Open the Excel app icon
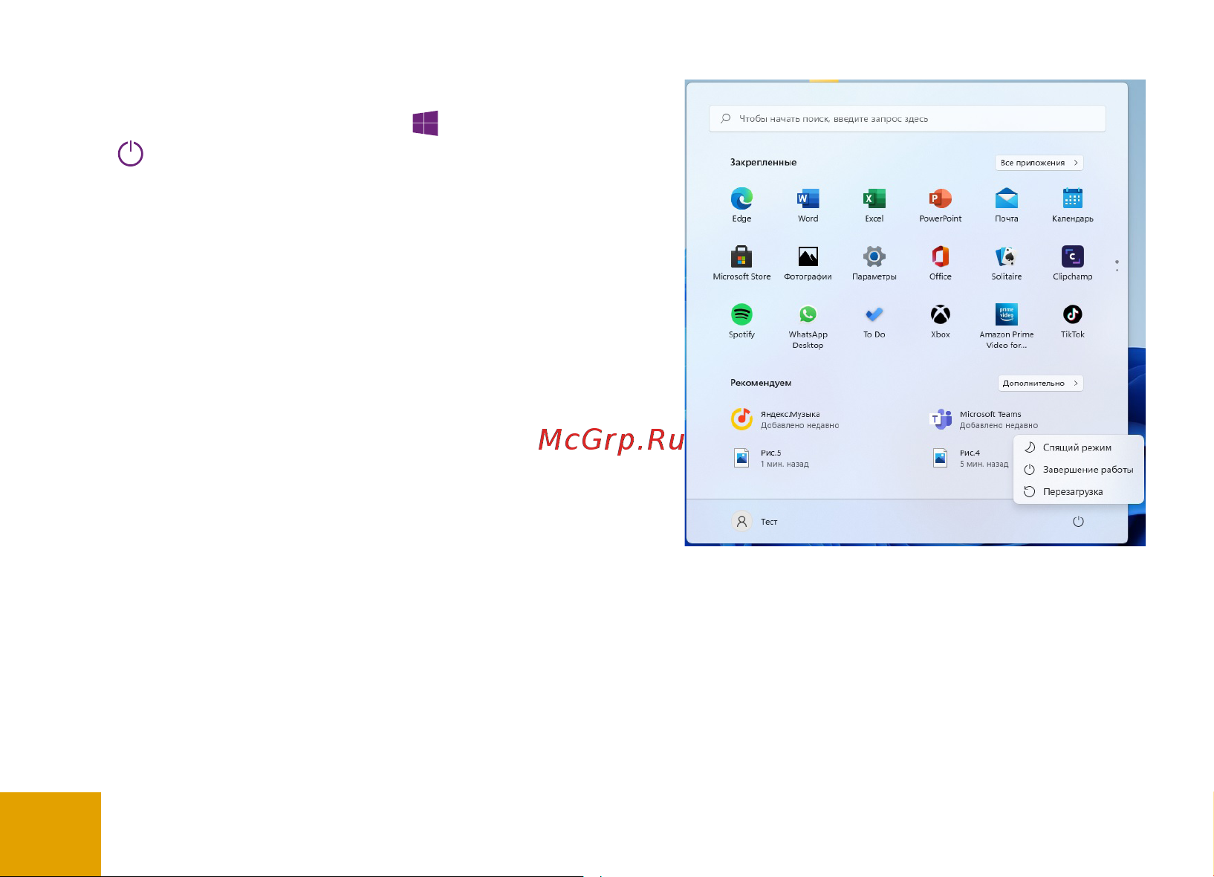The height and width of the screenshot is (877, 1214). 874,199
